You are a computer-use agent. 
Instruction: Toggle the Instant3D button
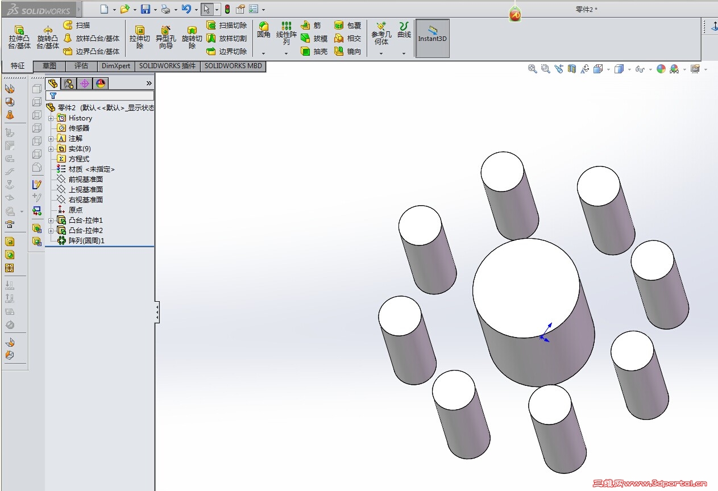pyautogui.click(x=433, y=38)
